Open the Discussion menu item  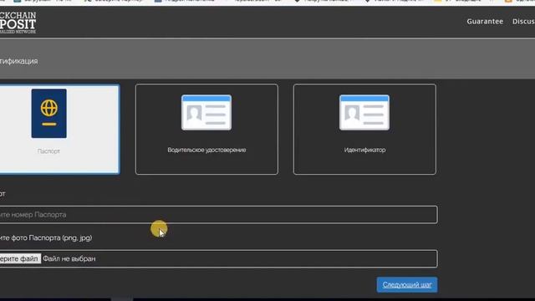click(x=523, y=21)
